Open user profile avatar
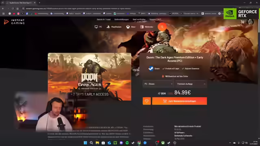Viewport: 260px width, 146px height. [x=250, y=21]
